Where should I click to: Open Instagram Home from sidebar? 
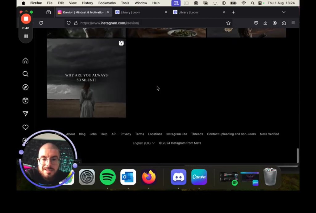coord(25,61)
